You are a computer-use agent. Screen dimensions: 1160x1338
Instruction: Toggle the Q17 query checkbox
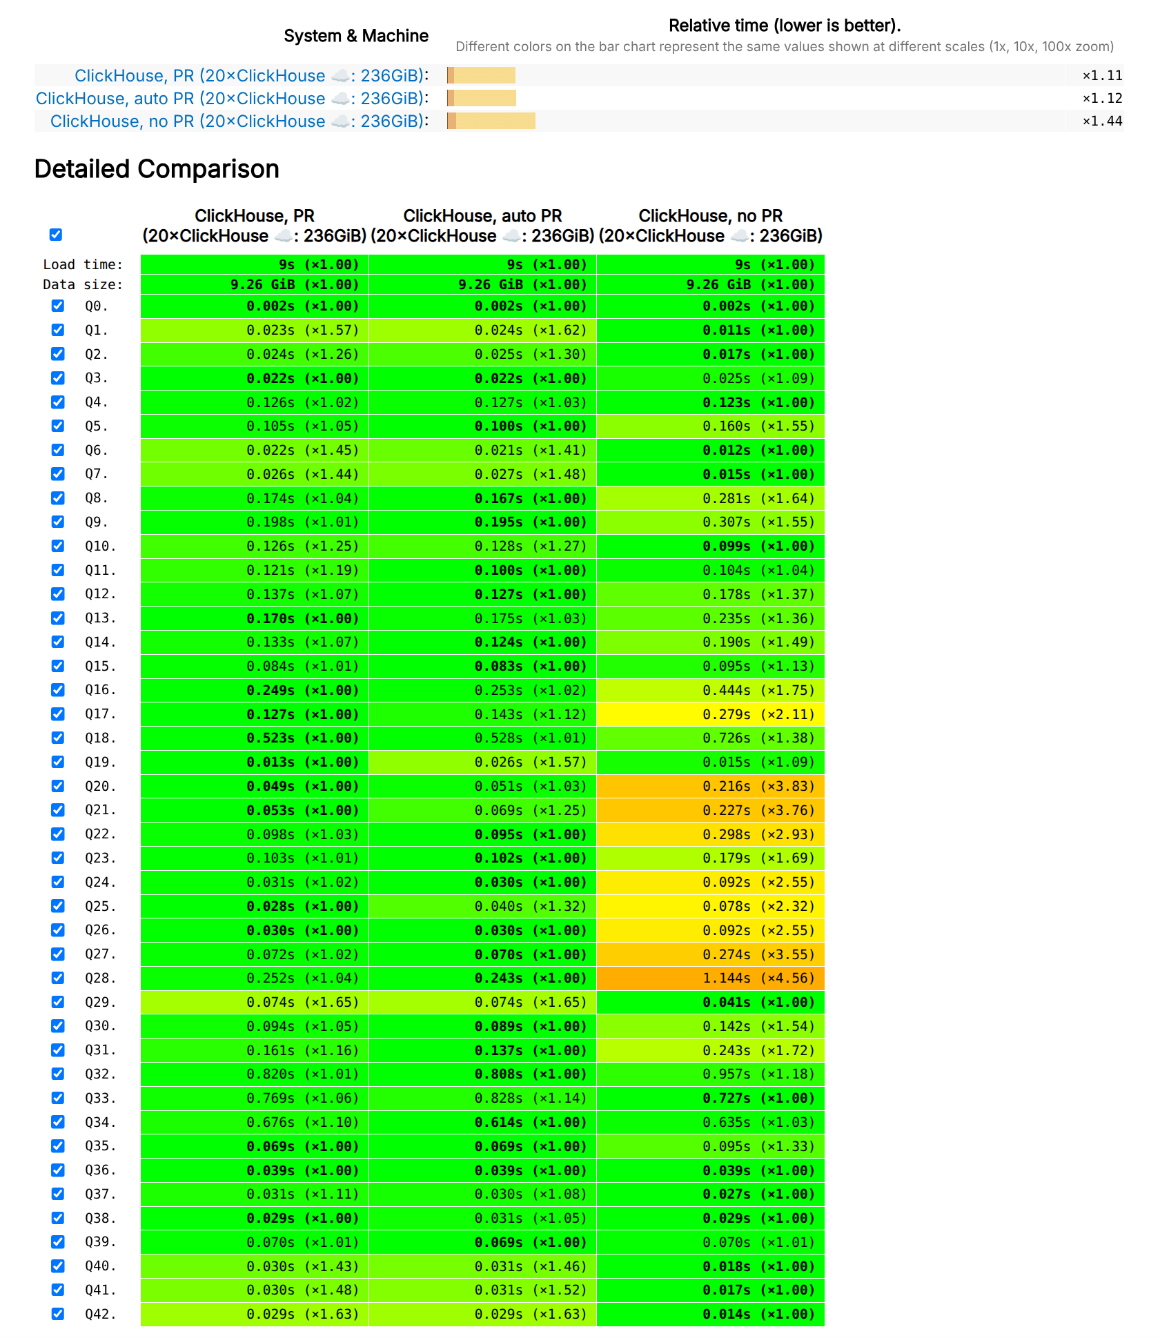tap(58, 714)
